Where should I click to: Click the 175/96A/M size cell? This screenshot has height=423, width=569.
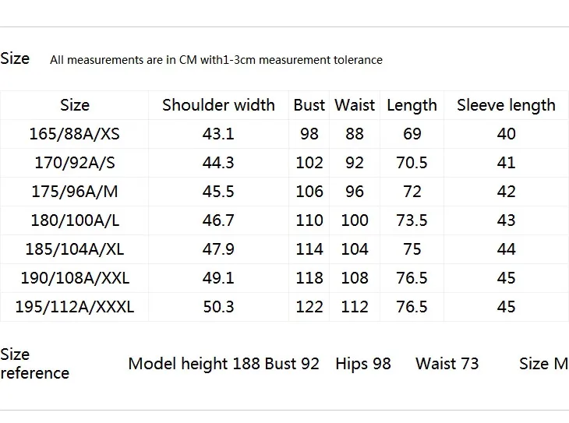coord(75,192)
